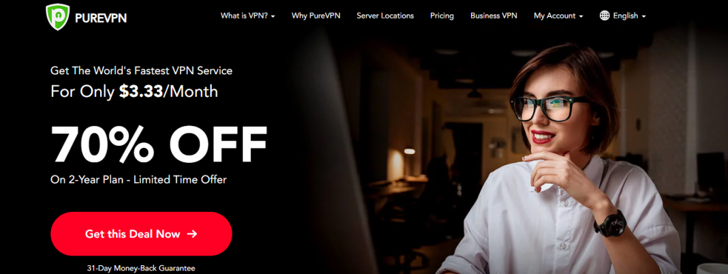This screenshot has height=274, width=728.
Task: Click the 31-Day Money-Back Guarantee text
Action: click(x=141, y=269)
